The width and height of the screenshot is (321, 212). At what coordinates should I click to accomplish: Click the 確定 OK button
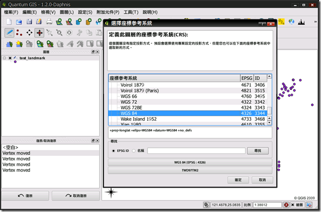(238, 180)
